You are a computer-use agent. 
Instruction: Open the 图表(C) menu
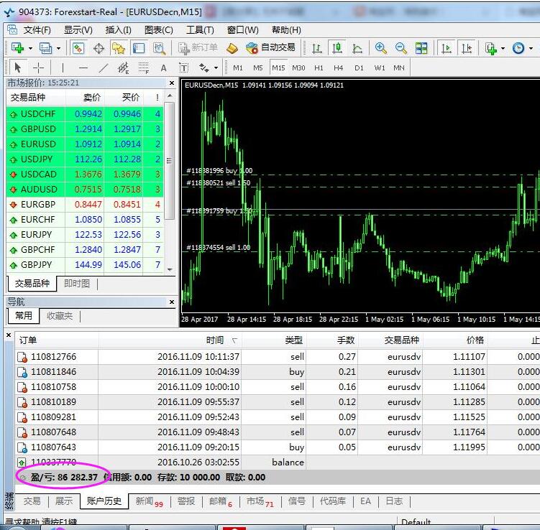[159, 30]
